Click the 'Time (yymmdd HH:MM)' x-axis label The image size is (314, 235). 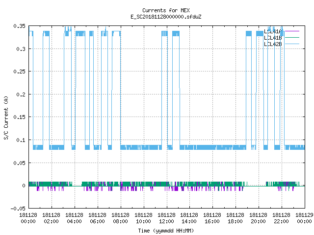[x=166, y=231]
